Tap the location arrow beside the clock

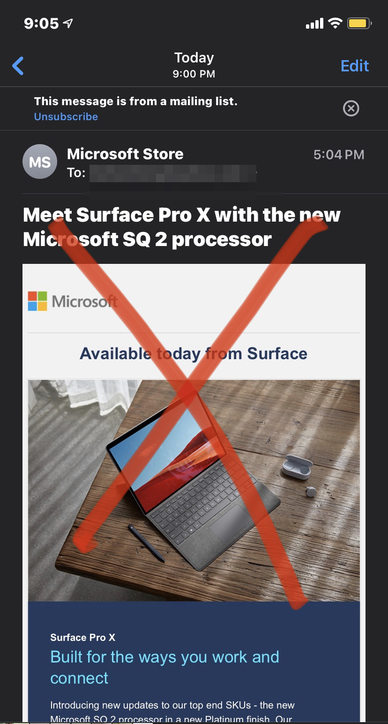pos(68,23)
